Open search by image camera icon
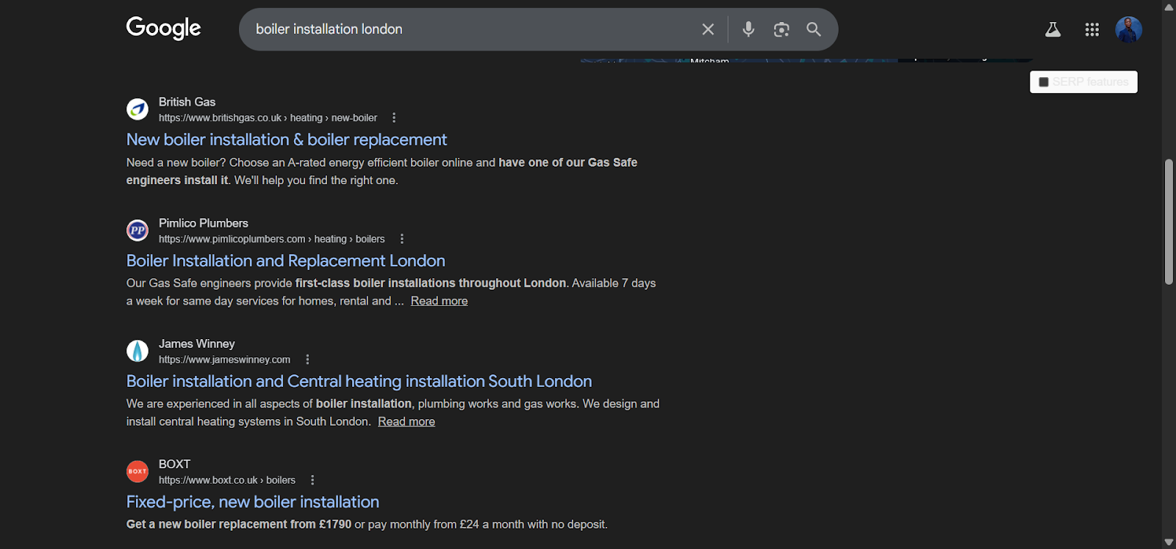The image size is (1176, 549). 781,29
